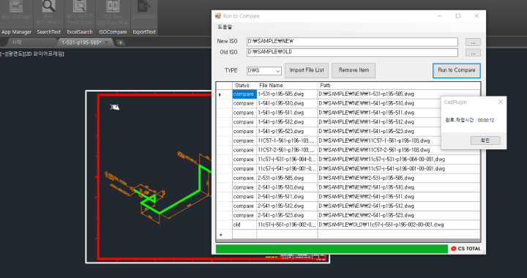Image resolution: width=527 pixels, height=278 pixels.
Task: Click the Remove Item button
Action: point(354,70)
